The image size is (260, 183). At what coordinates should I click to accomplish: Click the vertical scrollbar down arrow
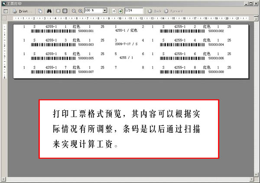pyautogui.click(x=256, y=174)
